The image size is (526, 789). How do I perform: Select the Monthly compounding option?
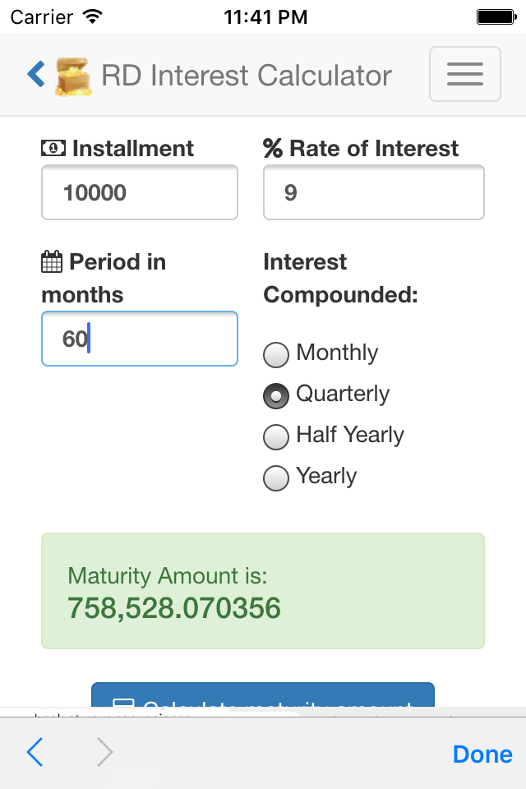pos(276,354)
